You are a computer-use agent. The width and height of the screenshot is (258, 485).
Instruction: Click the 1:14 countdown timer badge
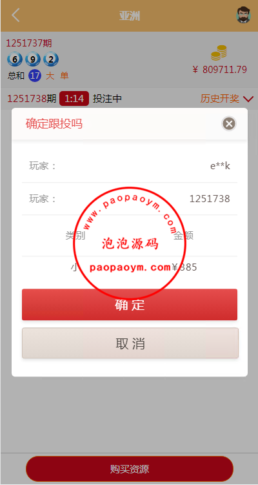coord(74,99)
